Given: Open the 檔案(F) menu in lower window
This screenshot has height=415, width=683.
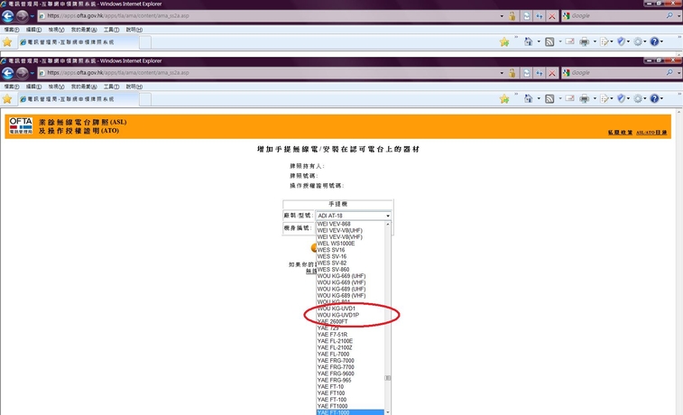Looking at the screenshot, I should 13,85.
